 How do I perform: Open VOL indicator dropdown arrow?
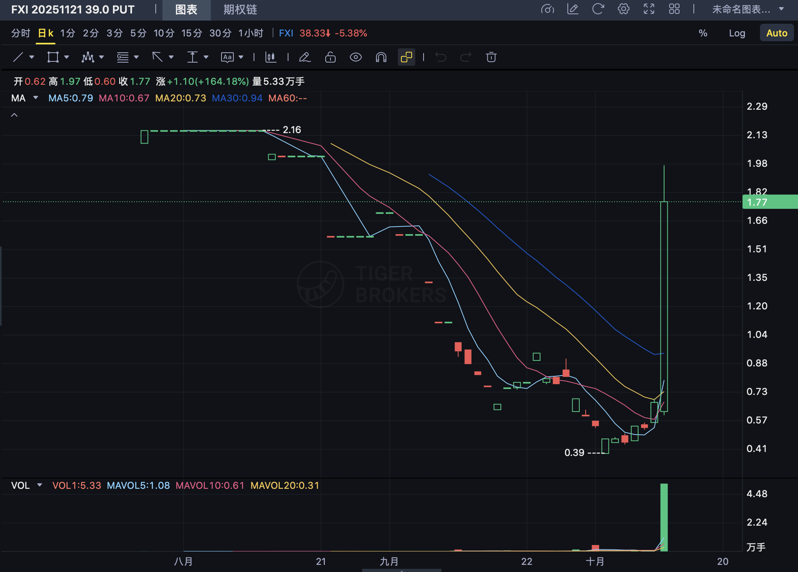[x=40, y=485]
